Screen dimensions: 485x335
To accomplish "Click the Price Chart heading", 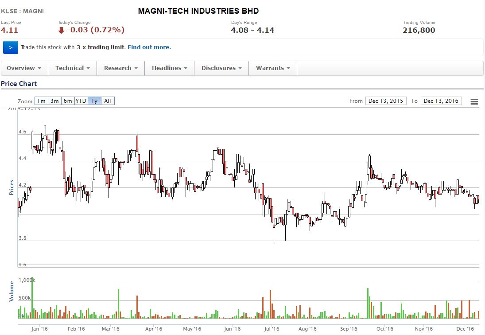I will (19, 83).
